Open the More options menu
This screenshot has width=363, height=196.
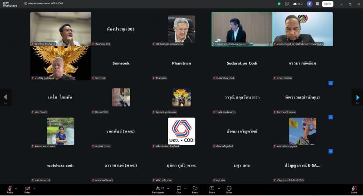(229, 190)
